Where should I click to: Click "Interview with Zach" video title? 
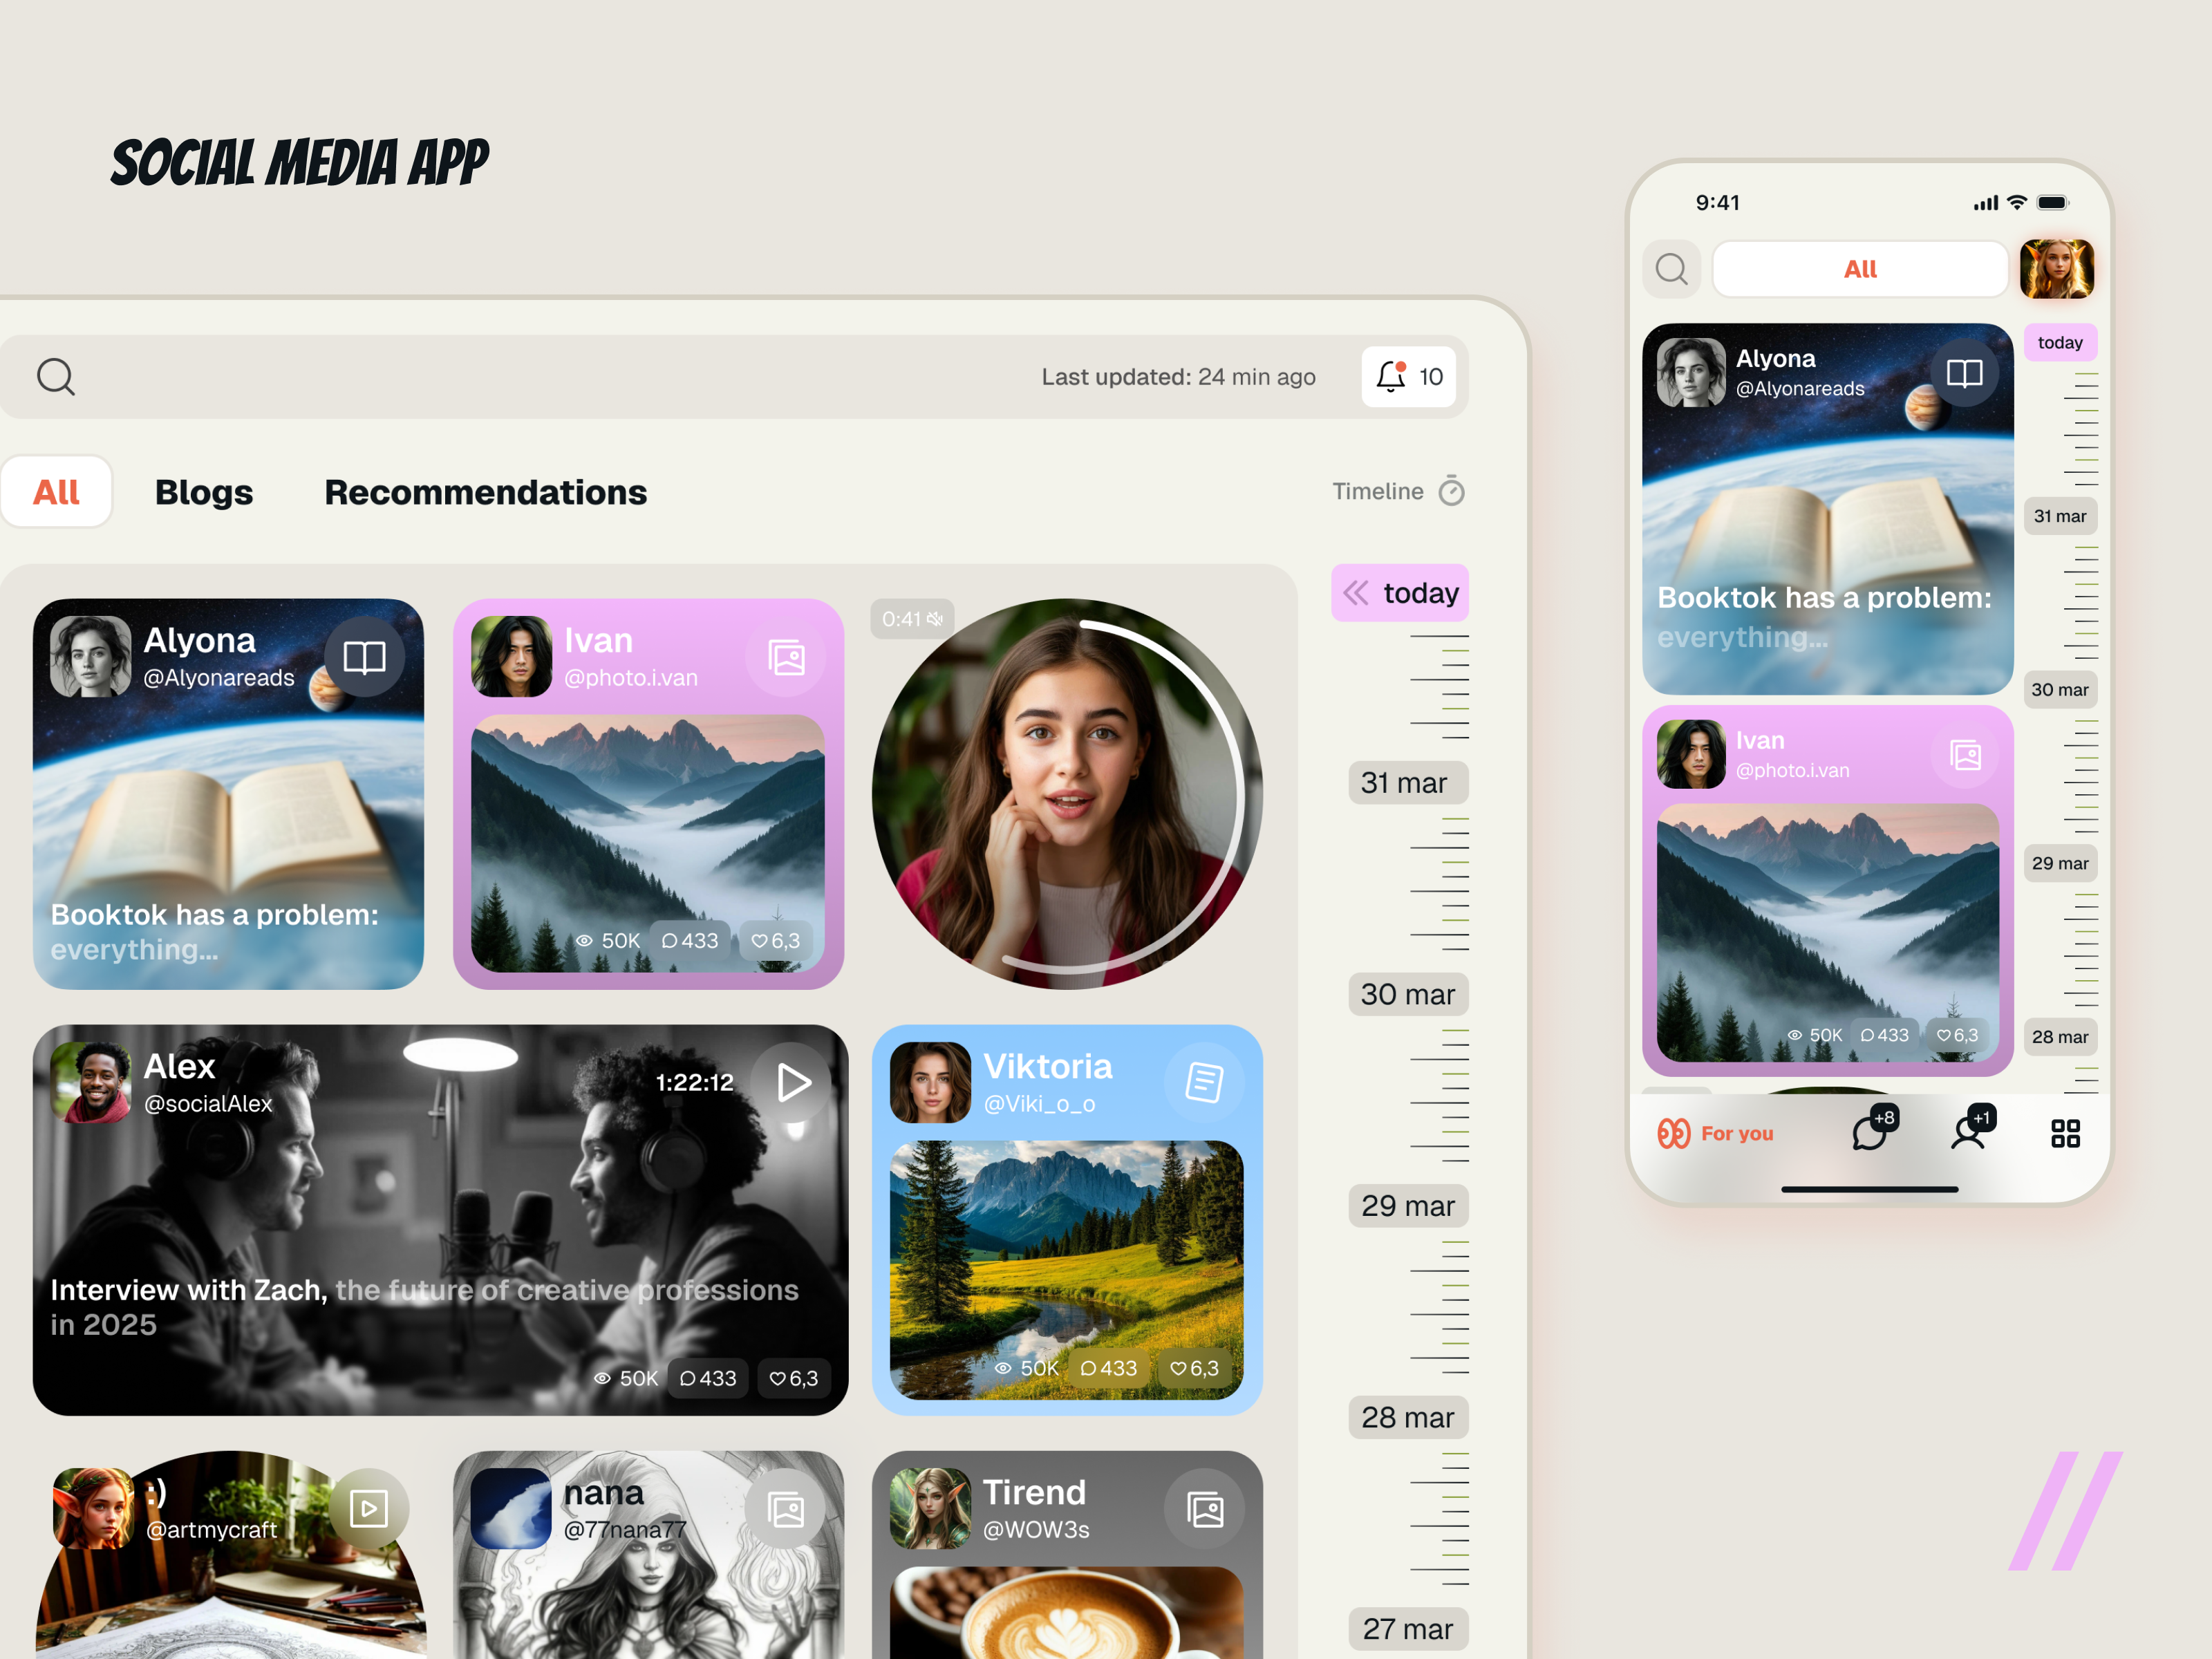click(x=189, y=1290)
